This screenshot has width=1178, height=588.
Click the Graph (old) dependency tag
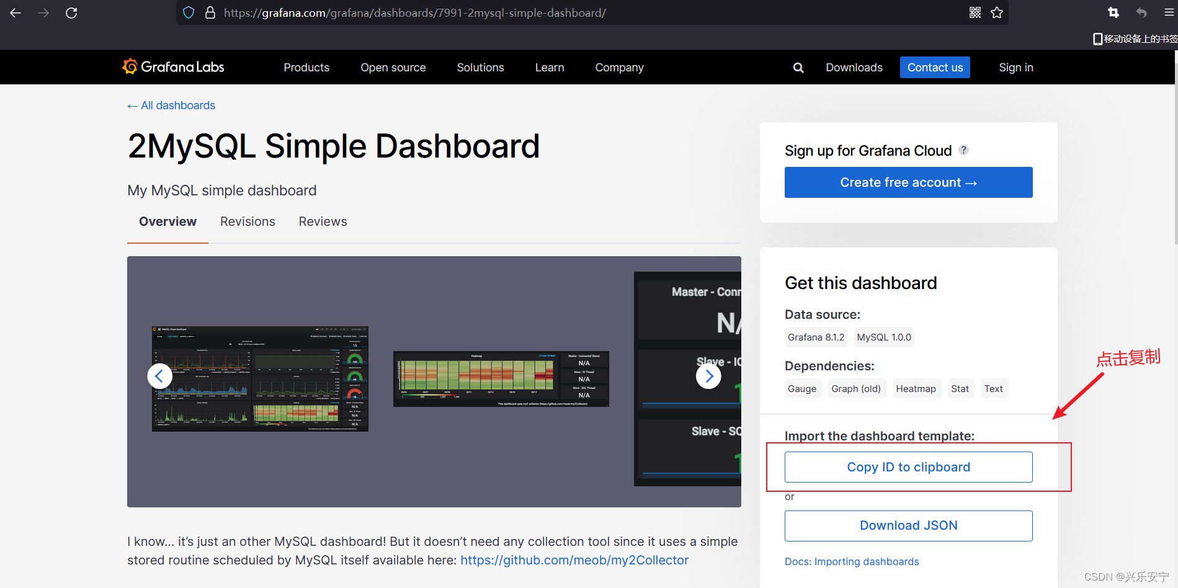856,389
